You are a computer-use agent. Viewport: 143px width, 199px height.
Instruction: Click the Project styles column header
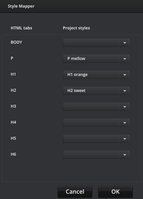coord(76,28)
